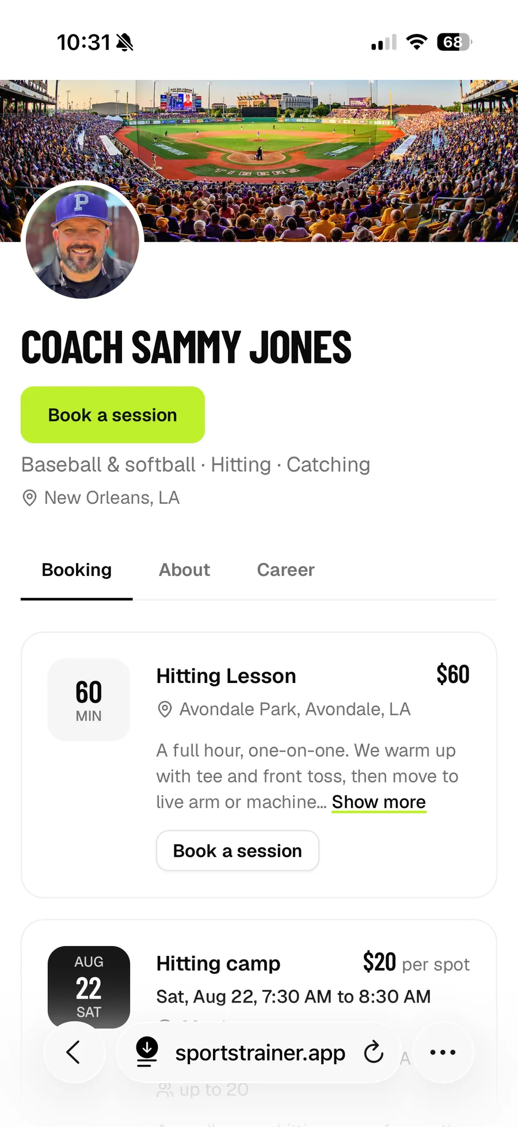Open the Hitting camp listing title
Image resolution: width=518 pixels, height=1127 pixels.
(218, 963)
